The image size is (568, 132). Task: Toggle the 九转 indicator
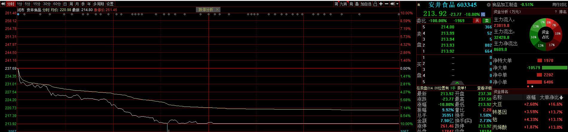(x=343, y=4)
